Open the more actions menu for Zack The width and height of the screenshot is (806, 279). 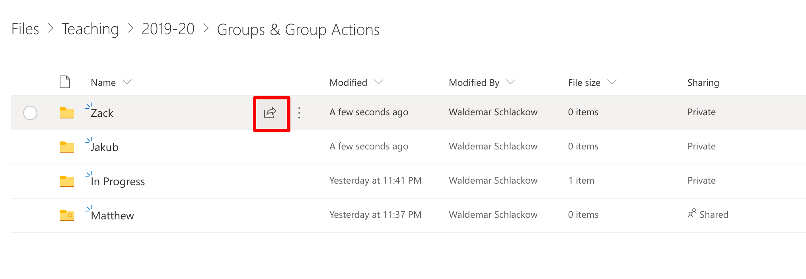click(299, 113)
